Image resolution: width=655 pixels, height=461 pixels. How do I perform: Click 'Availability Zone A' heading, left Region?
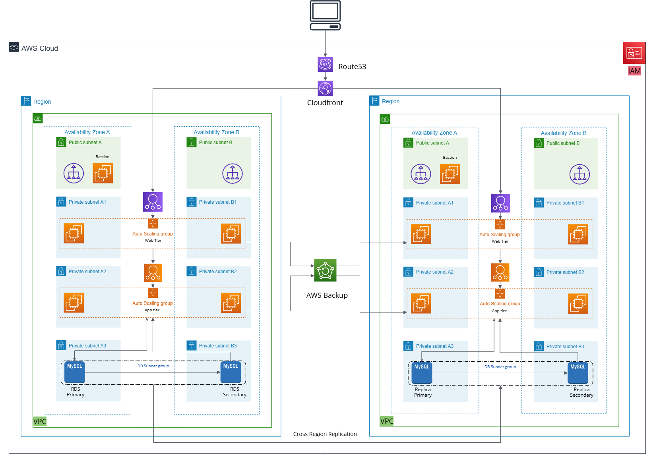click(x=87, y=132)
